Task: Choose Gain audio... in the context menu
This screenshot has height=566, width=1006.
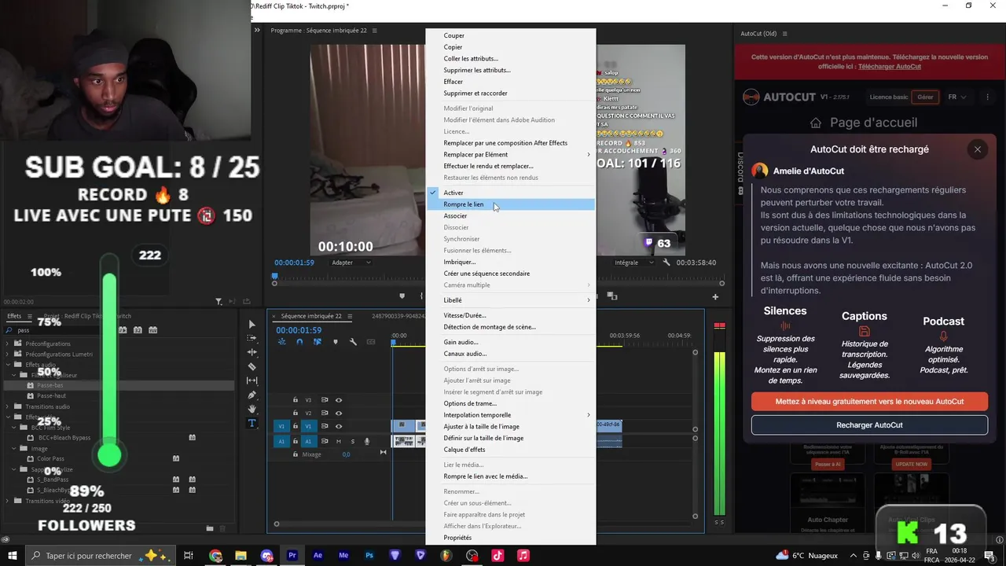Action: pos(511,342)
